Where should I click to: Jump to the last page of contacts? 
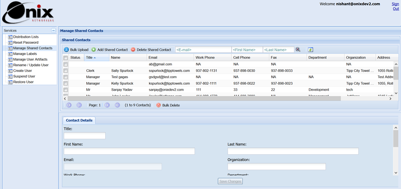(x=117, y=105)
